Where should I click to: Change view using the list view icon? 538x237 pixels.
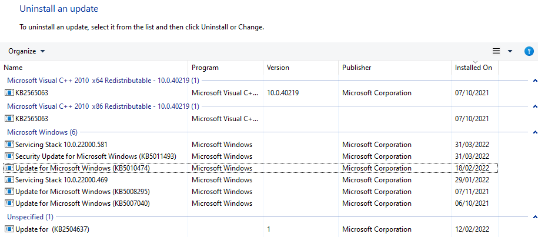pos(496,51)
